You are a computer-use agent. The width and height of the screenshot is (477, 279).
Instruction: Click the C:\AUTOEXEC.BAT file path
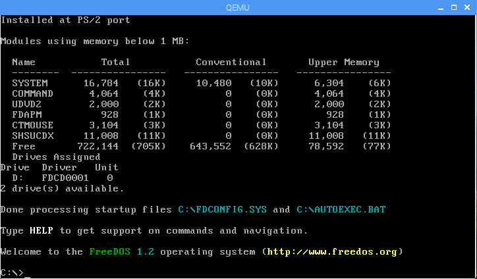[341, 210]
